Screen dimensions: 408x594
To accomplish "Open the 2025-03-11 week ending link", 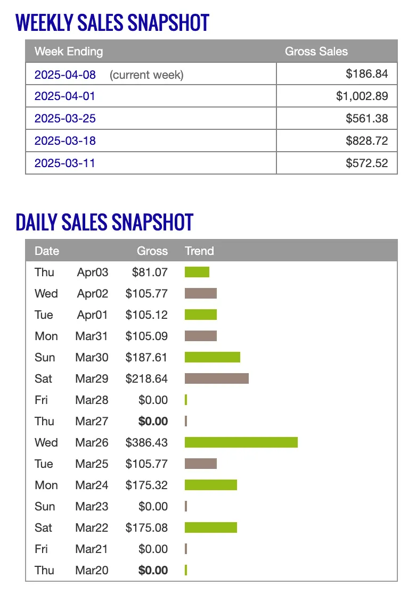I will (x=65, y=163).
